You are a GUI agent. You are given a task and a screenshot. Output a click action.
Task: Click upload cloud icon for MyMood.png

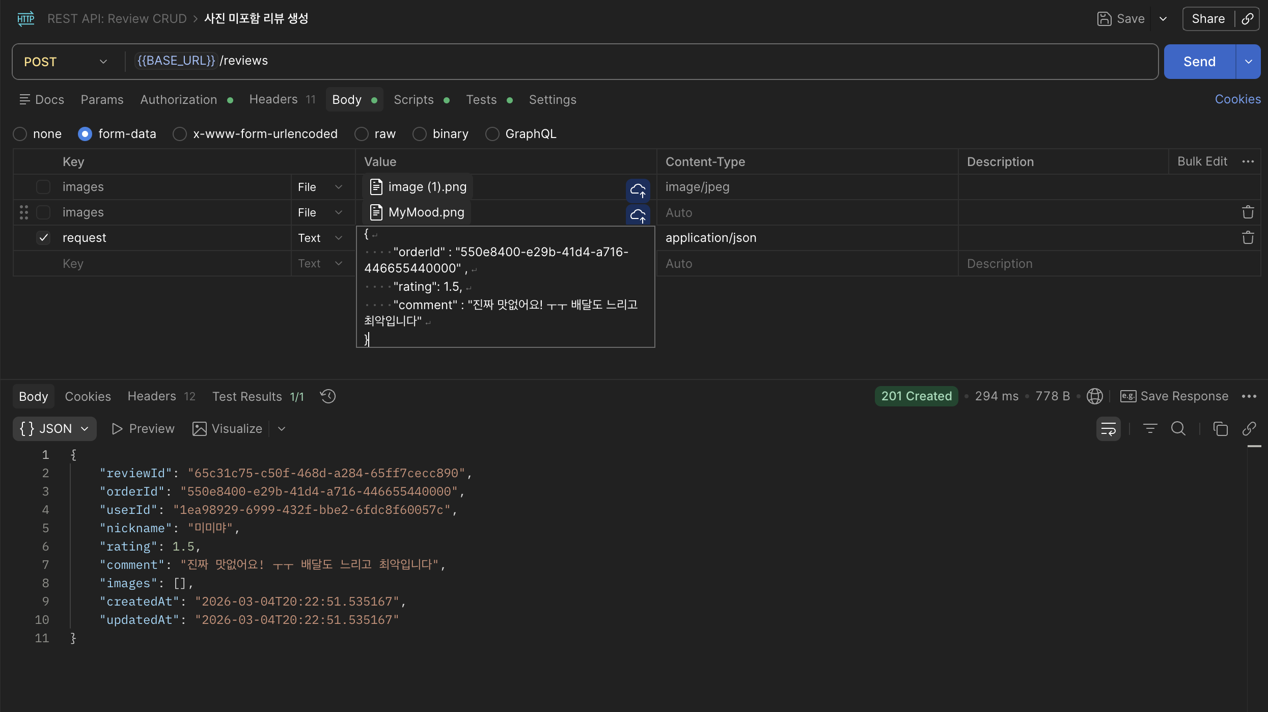pyautogui.click(x=638, y=215)
